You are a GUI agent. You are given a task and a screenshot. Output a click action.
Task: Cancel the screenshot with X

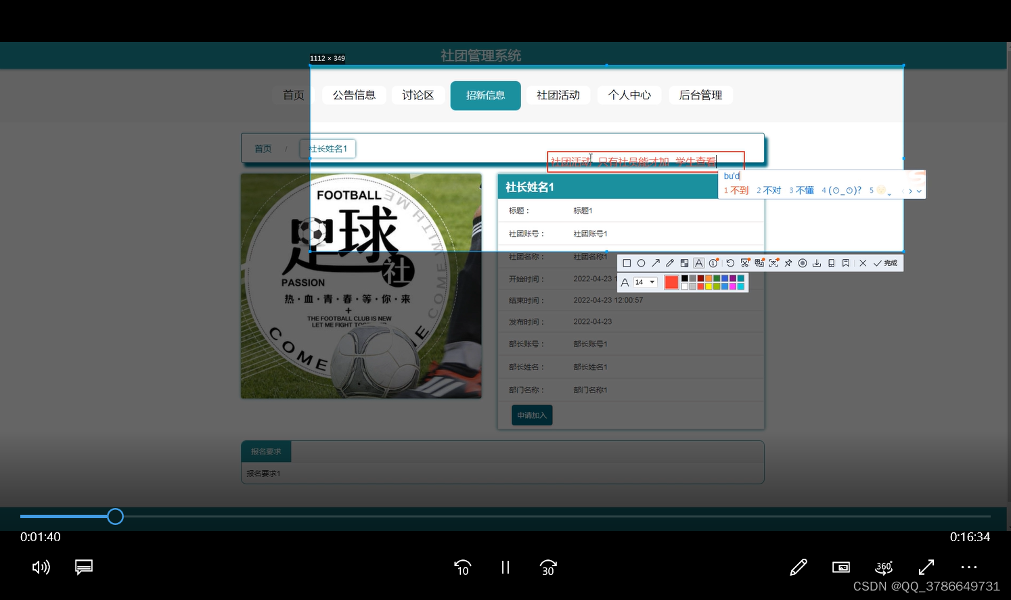click(863, 263)
